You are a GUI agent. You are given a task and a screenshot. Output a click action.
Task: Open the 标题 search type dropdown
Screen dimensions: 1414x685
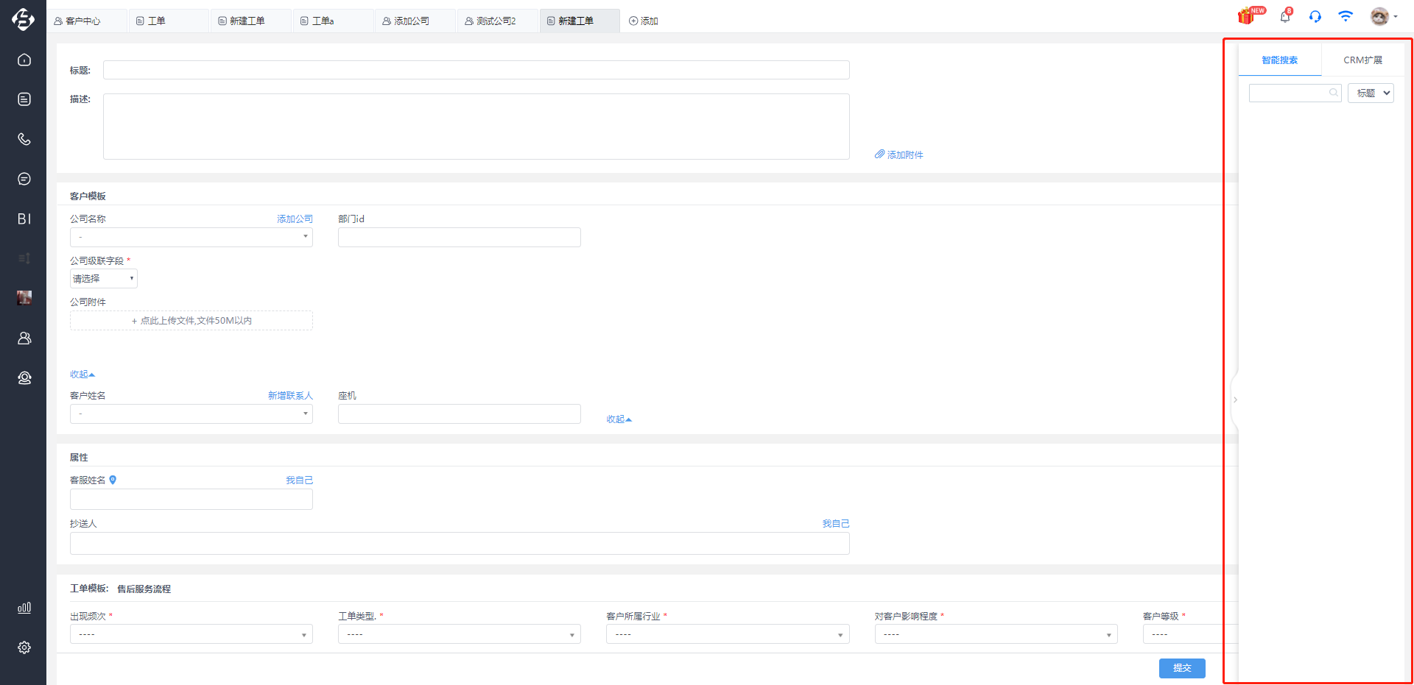(x=1371, y=93)
